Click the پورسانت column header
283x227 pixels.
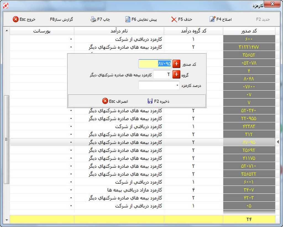pyautogui.click(x=42, y=31)
